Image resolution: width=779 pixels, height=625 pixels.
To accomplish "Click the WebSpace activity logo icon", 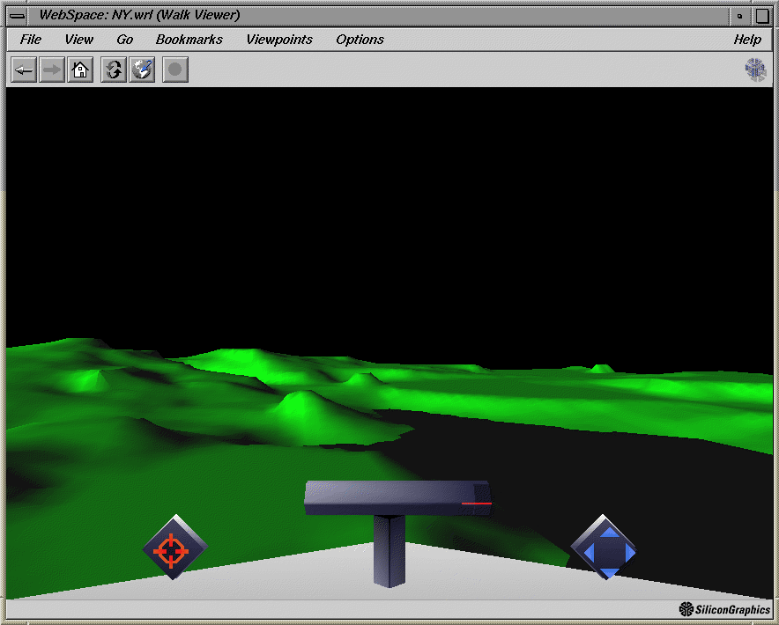I will coord(756,70).
